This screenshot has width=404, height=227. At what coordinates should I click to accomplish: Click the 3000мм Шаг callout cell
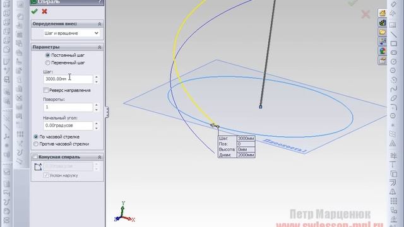click(246, 139)
